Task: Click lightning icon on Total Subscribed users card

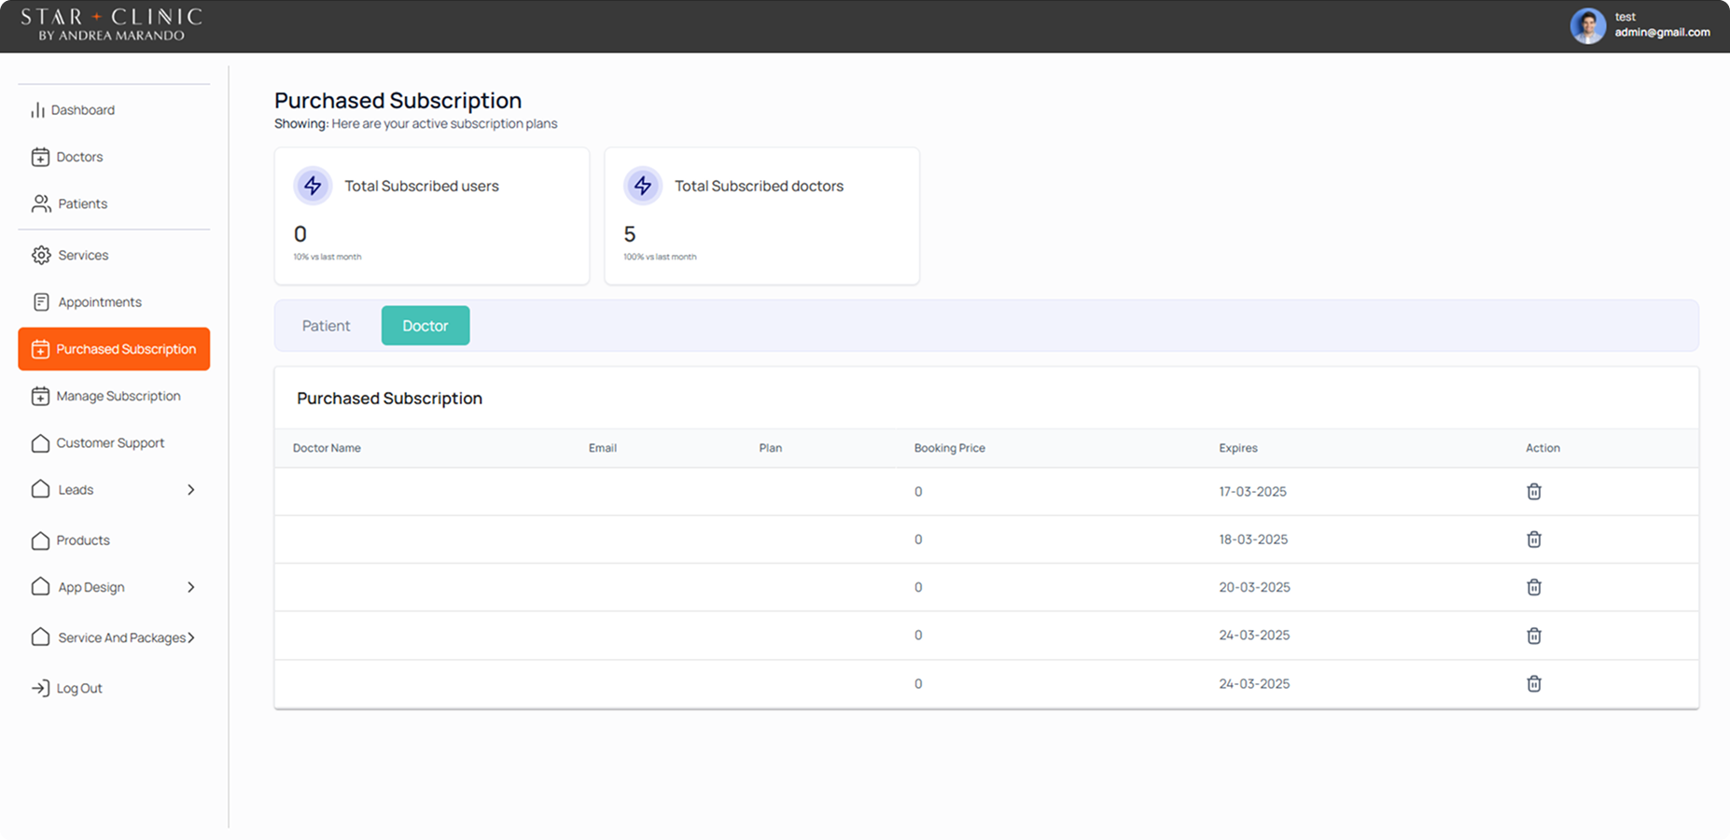Action: pyautogui.click(x=313, y=186)
